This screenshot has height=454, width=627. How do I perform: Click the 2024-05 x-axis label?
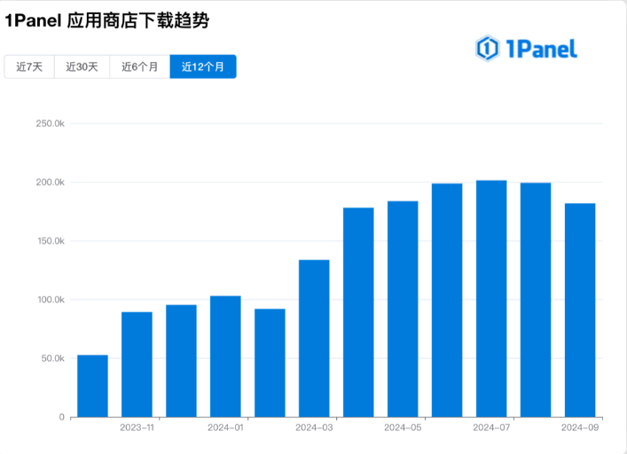[403, 427]
